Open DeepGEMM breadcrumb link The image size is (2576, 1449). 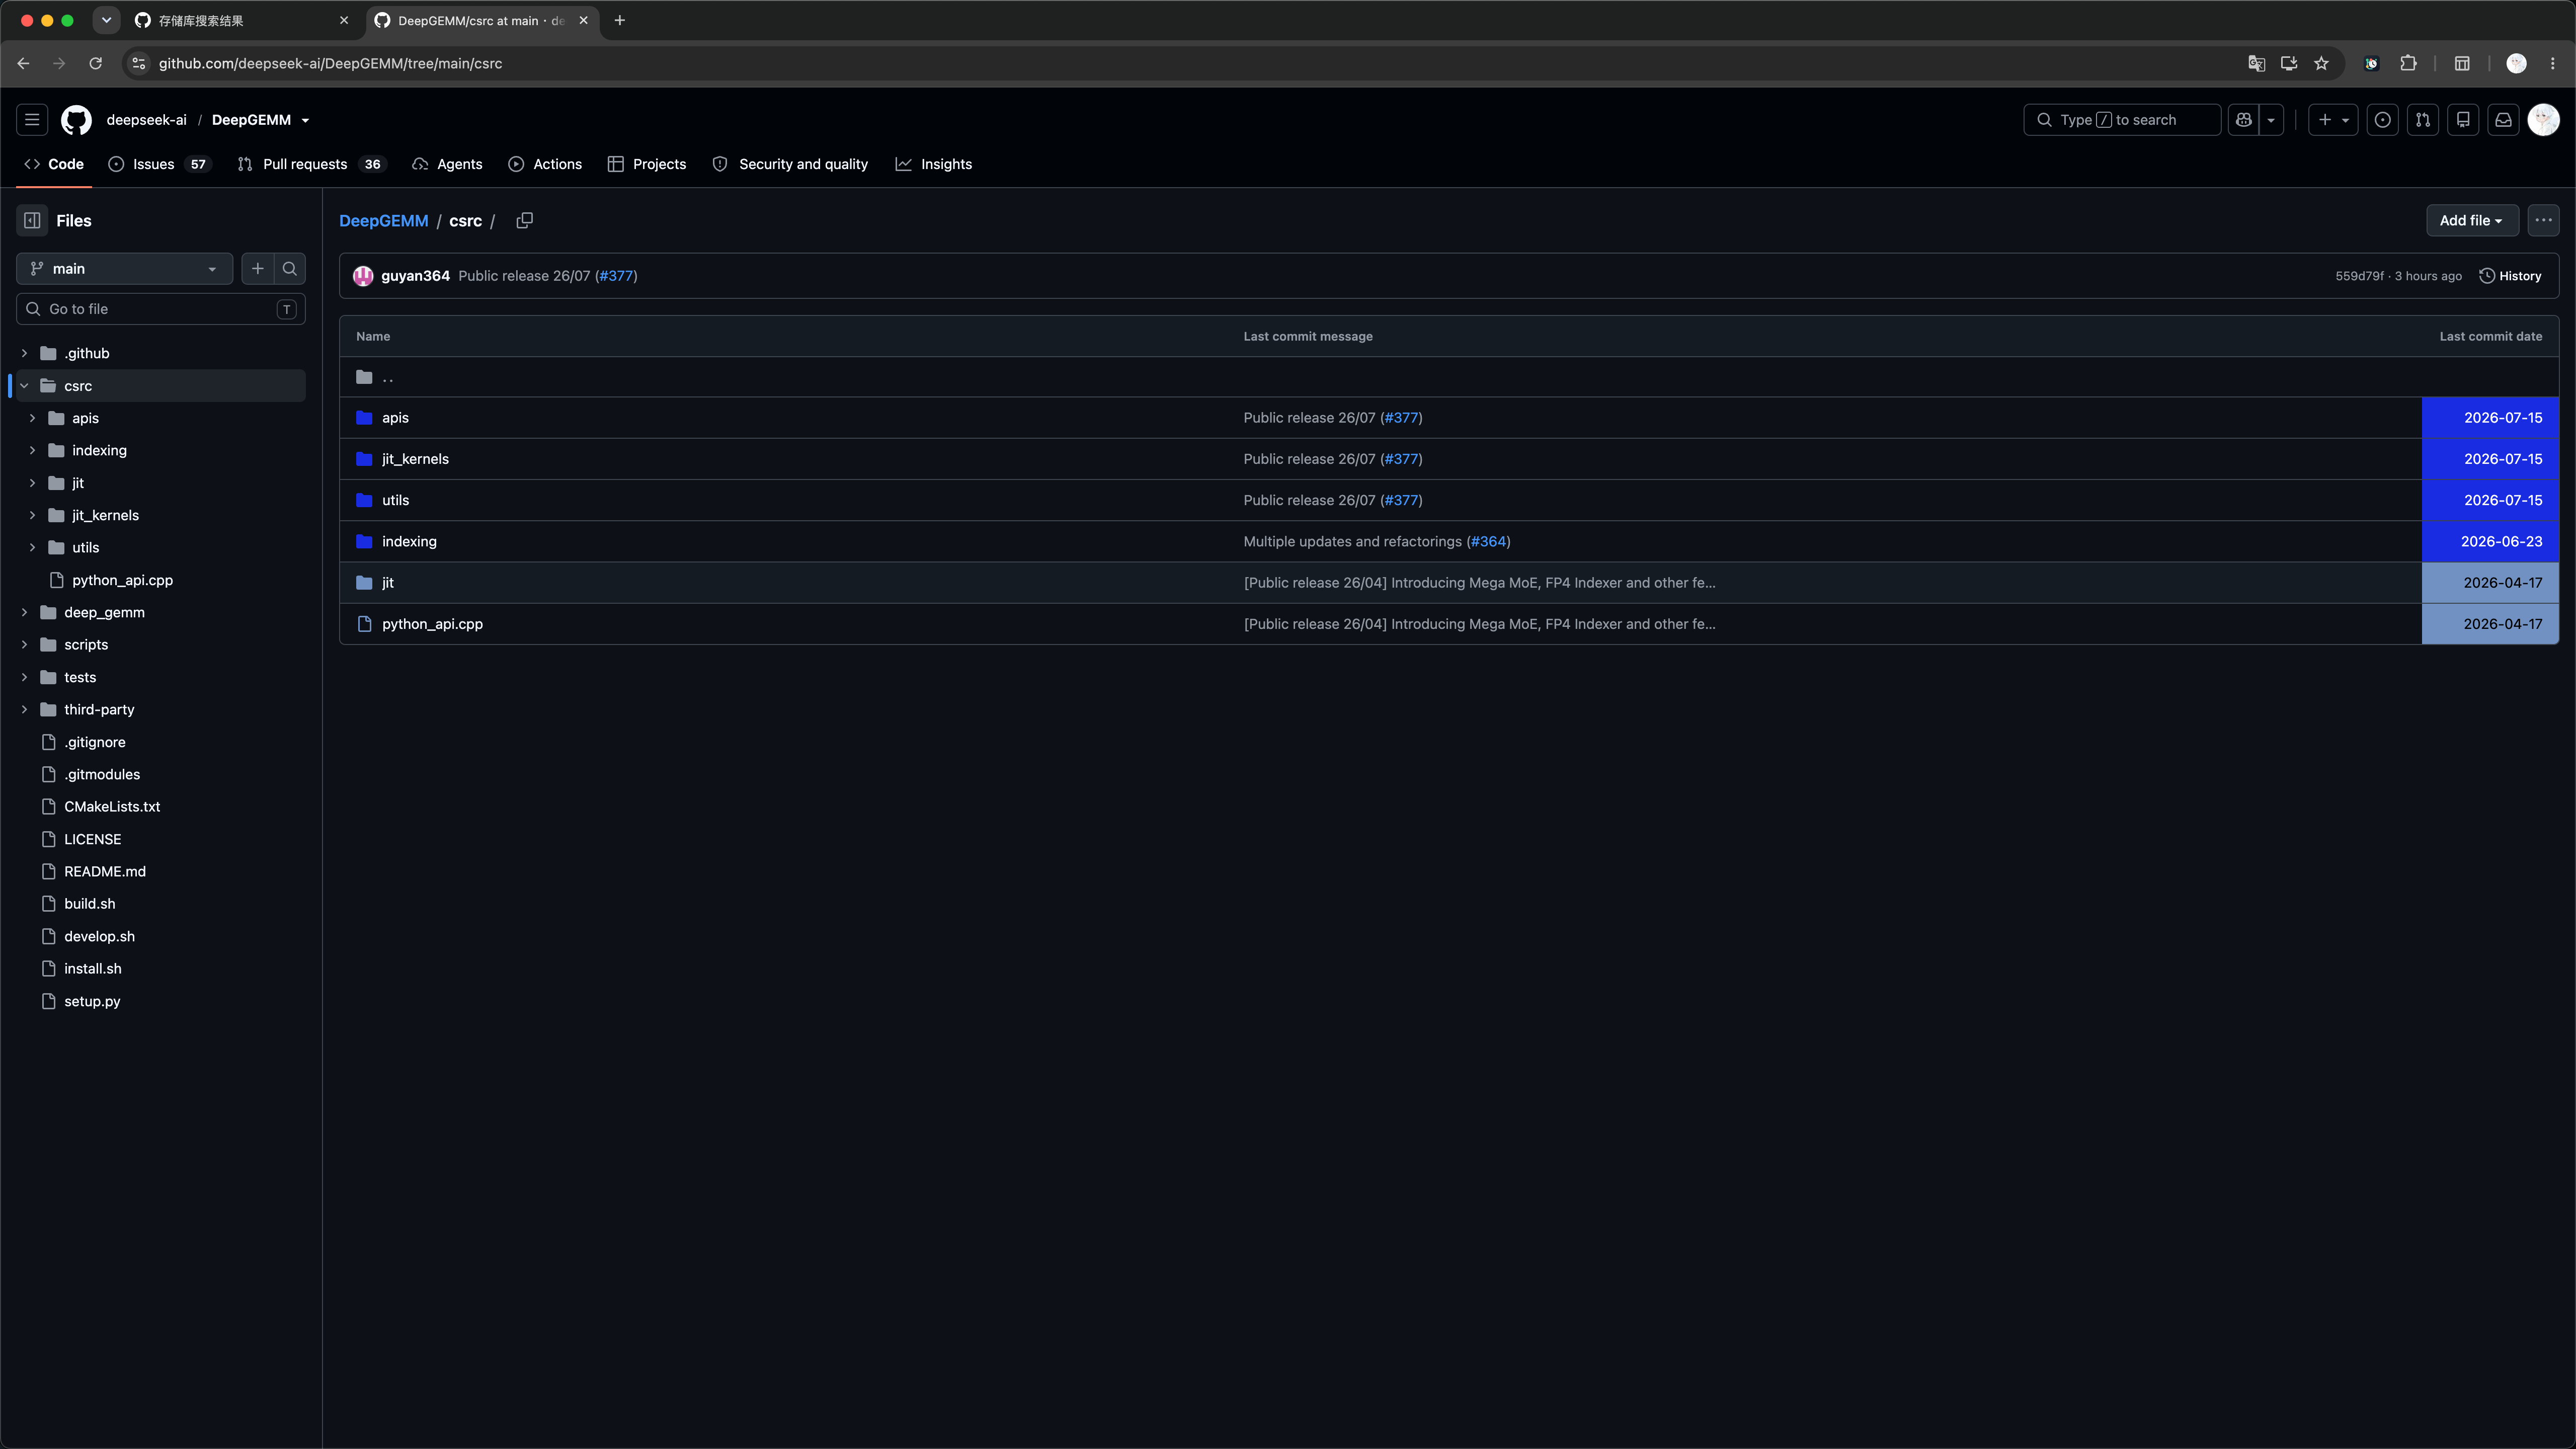(x=384, y=221)
